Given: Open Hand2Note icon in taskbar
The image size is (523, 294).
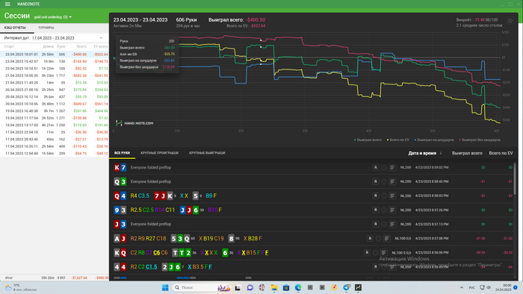Looking at the screenshot, I should [358, 288].
